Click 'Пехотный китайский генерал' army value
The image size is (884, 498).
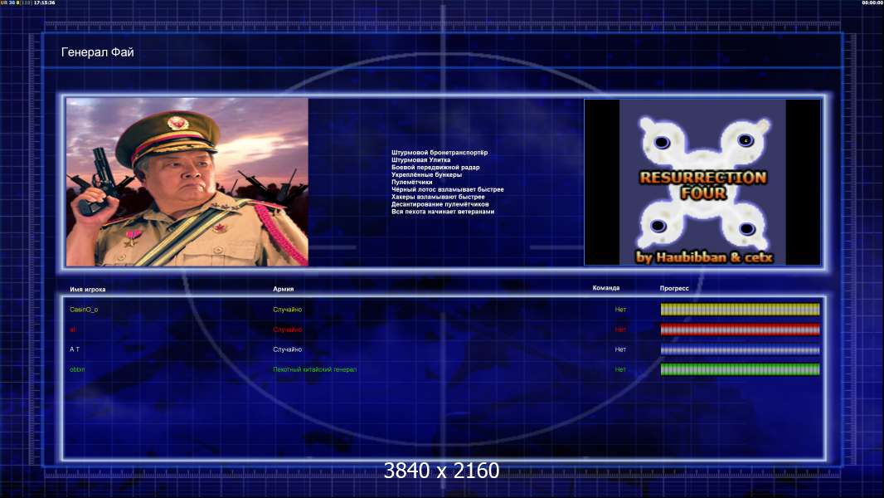(x=314, y=369)
